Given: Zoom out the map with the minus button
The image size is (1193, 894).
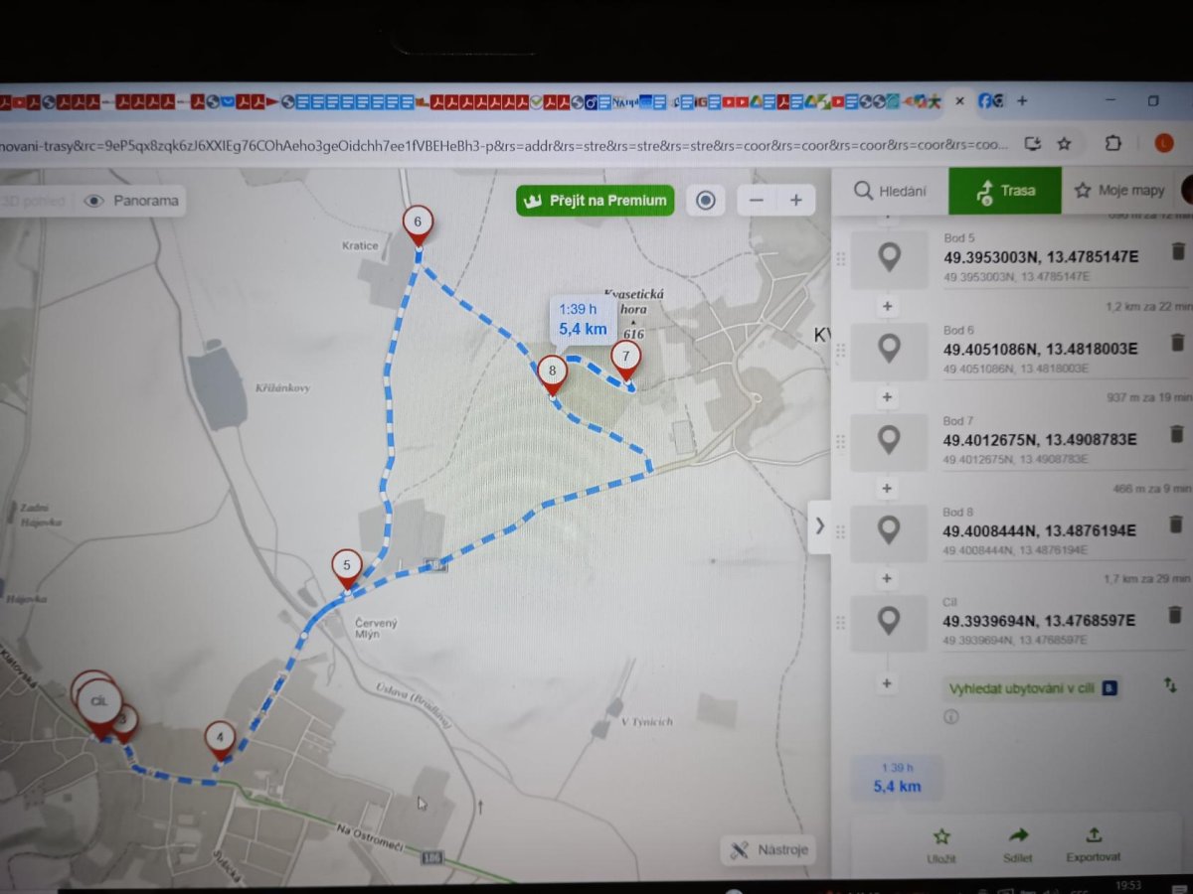Looking at the screenshot, I should [757, 200].
